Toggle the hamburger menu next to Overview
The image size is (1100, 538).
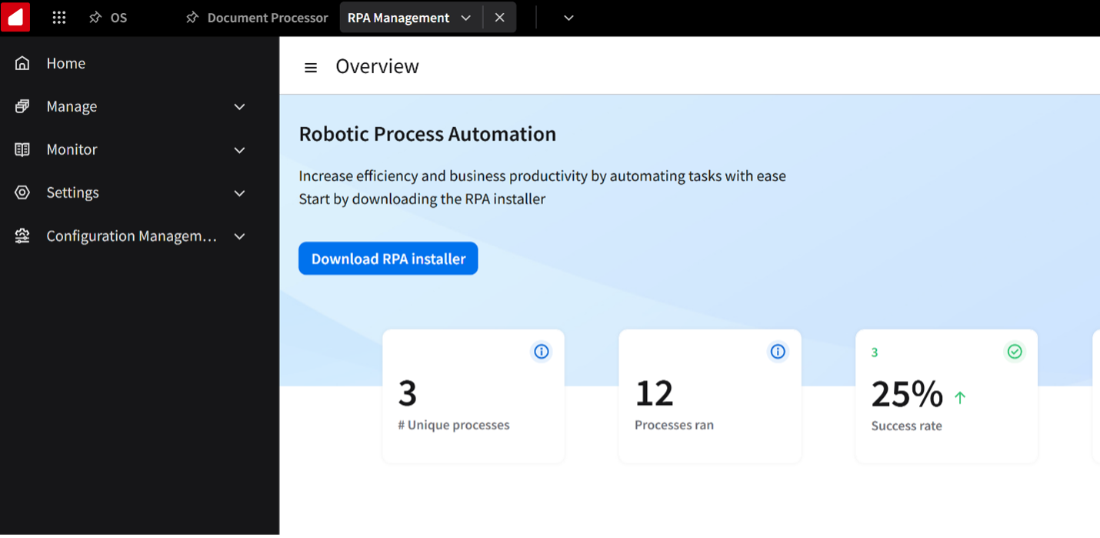point(311,68)
